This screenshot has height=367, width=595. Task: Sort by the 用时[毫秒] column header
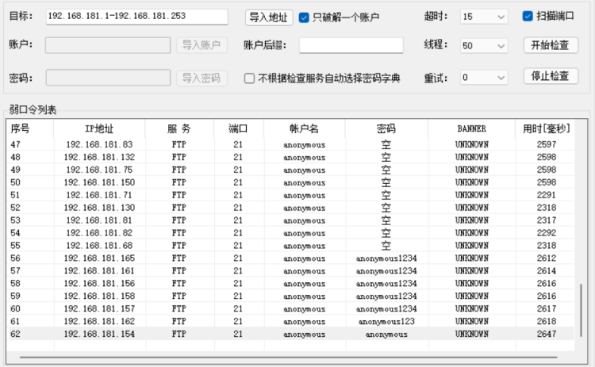click(547, 128)
